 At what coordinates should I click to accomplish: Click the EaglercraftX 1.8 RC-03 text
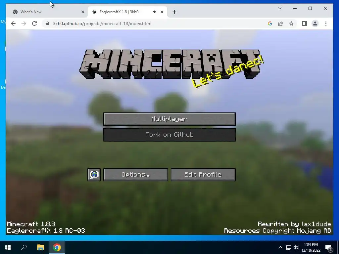(46, 231)
